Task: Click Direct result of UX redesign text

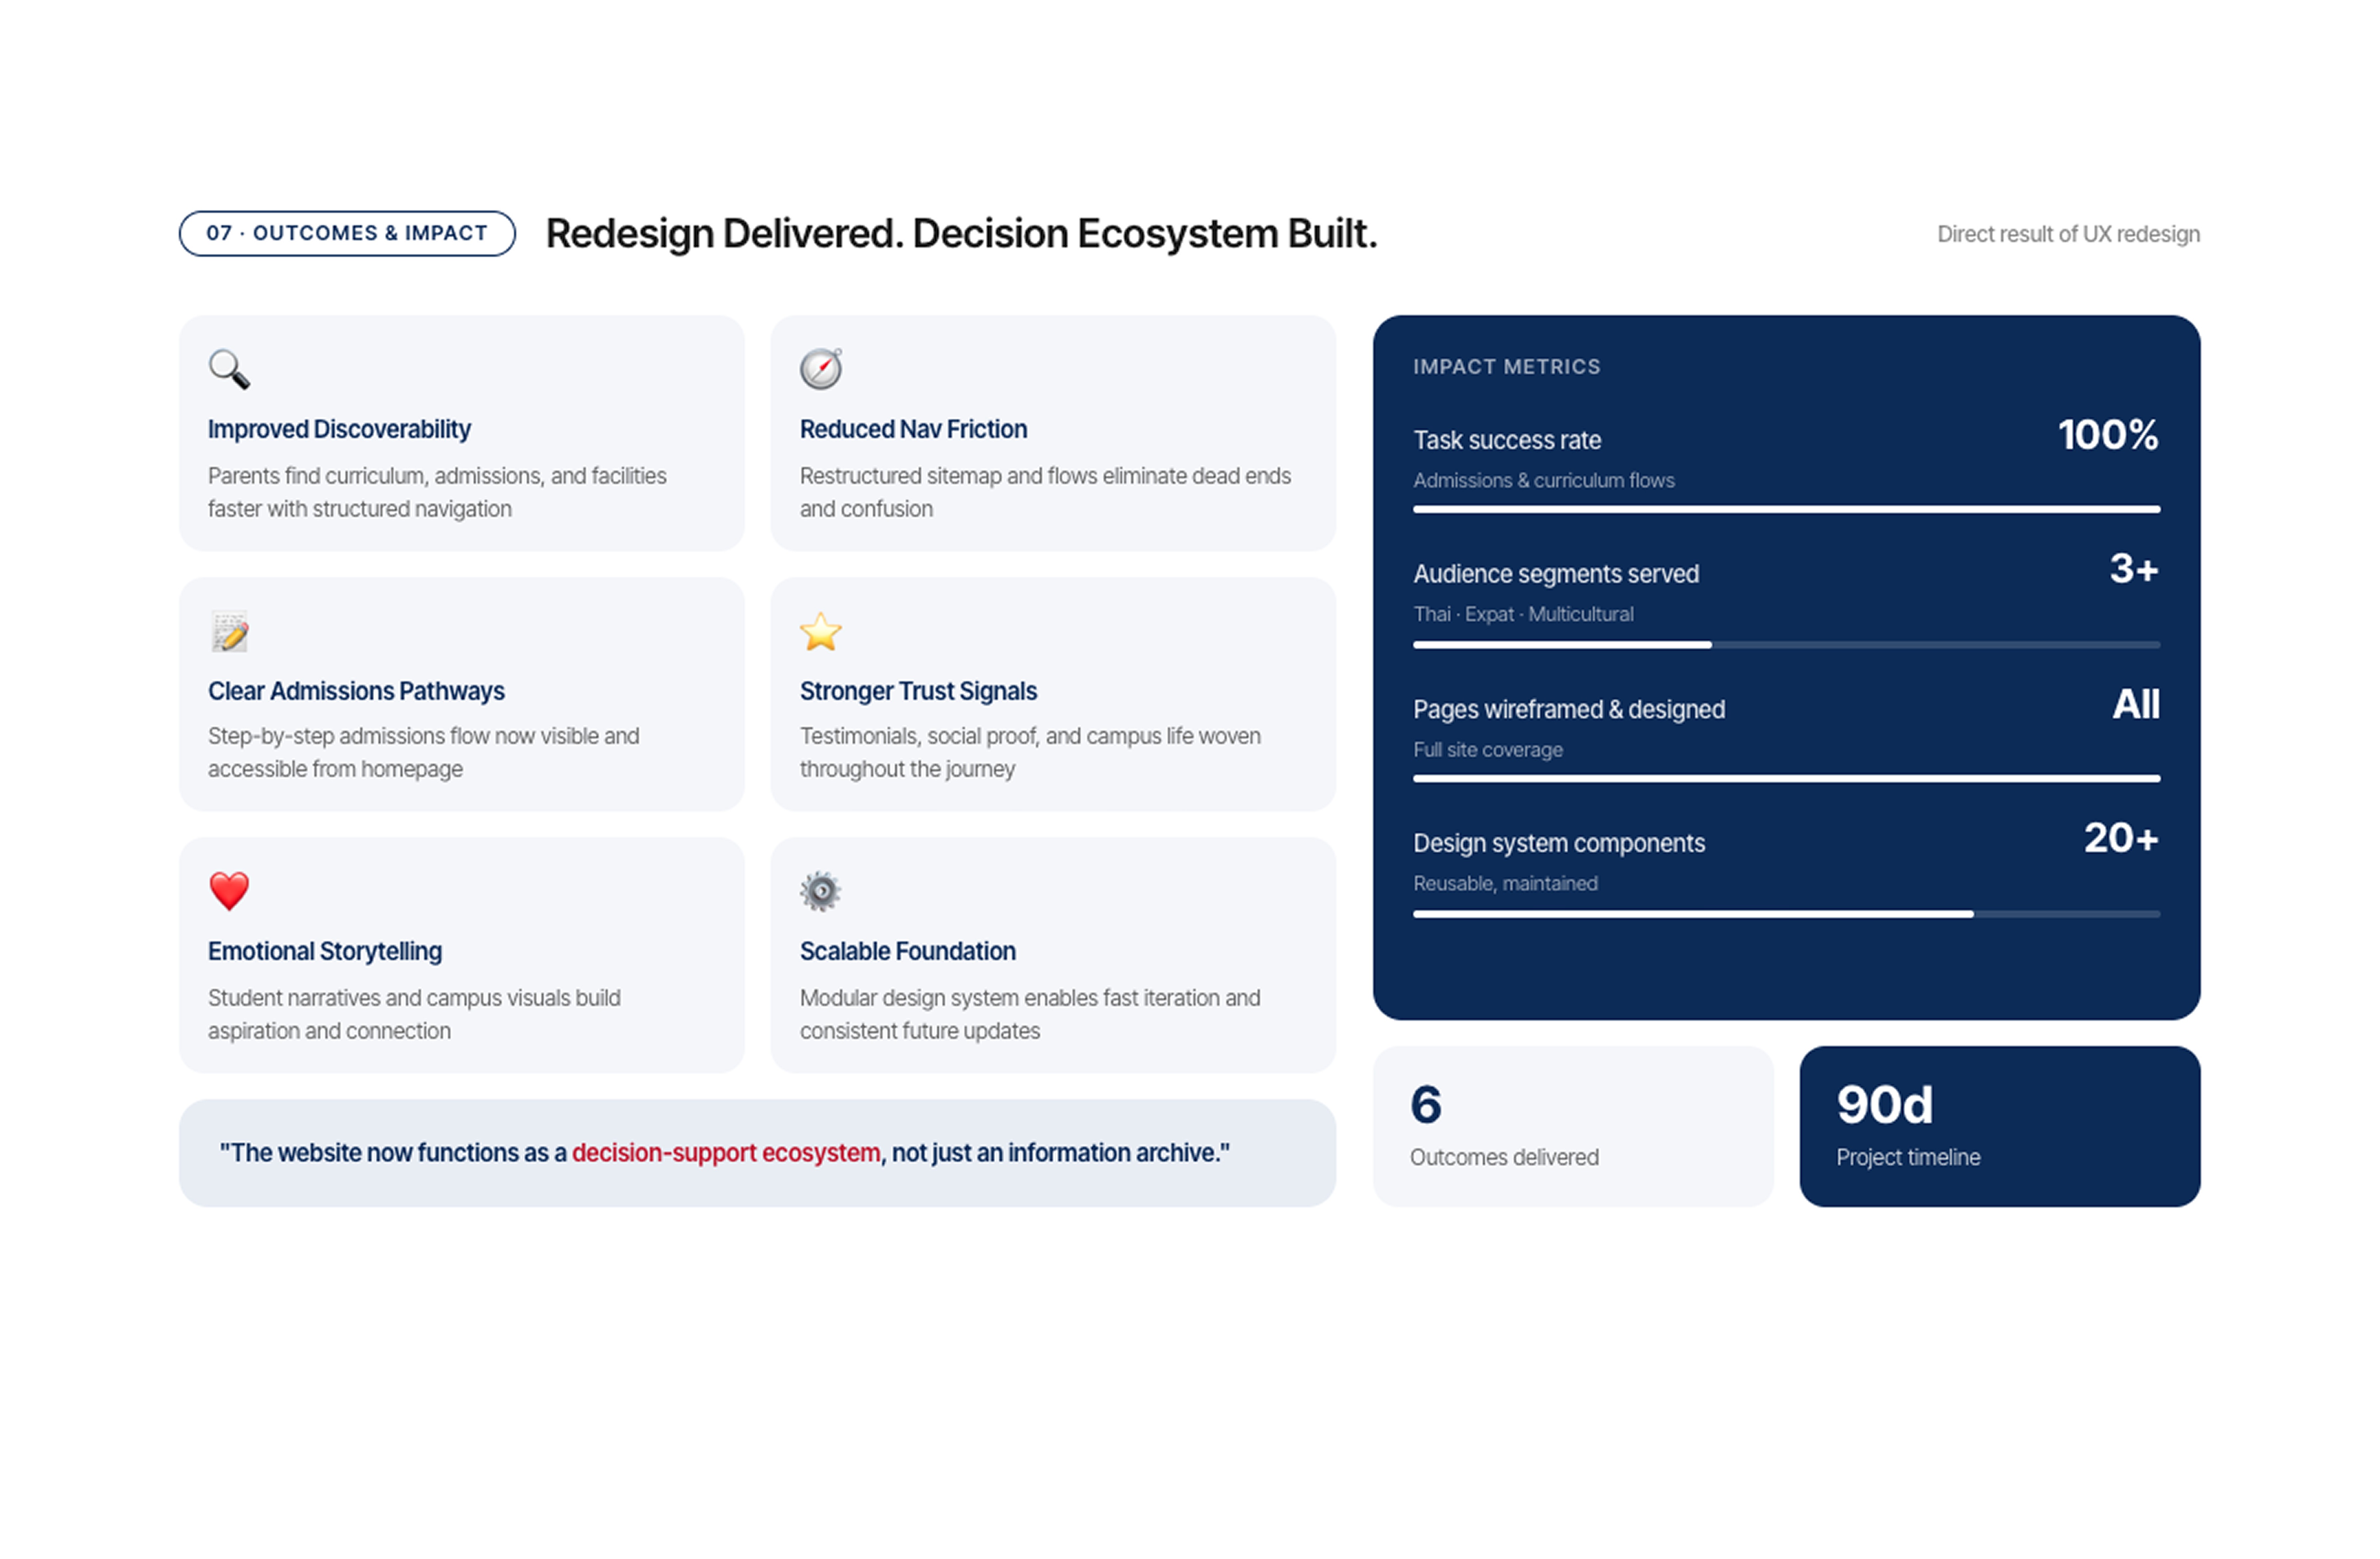Action: coord(2068,234)
